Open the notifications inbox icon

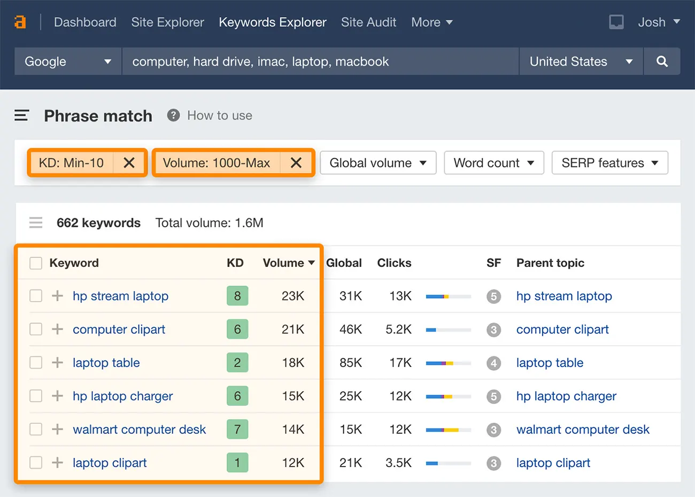click(616, 22)
